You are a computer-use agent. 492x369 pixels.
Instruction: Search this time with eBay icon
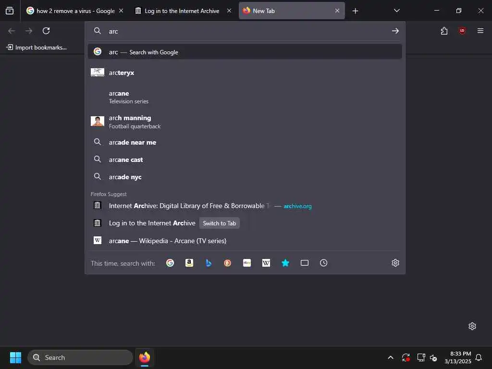[x=247, y=263]
